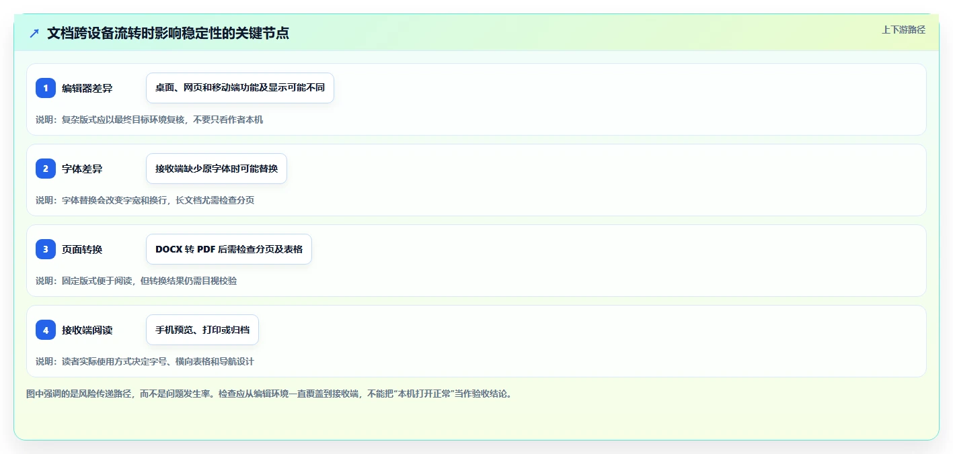Click the note 复杂版式应以最终目标环境复核
Image resolution: width=953 pixels, height=454 pixels.
tap(149, 120)
